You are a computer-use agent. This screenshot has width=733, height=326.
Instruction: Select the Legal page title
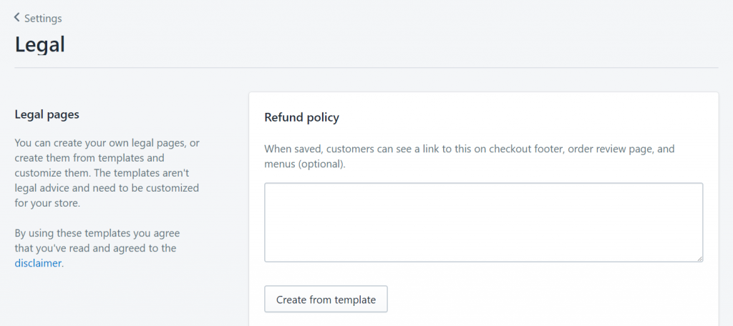40,45
